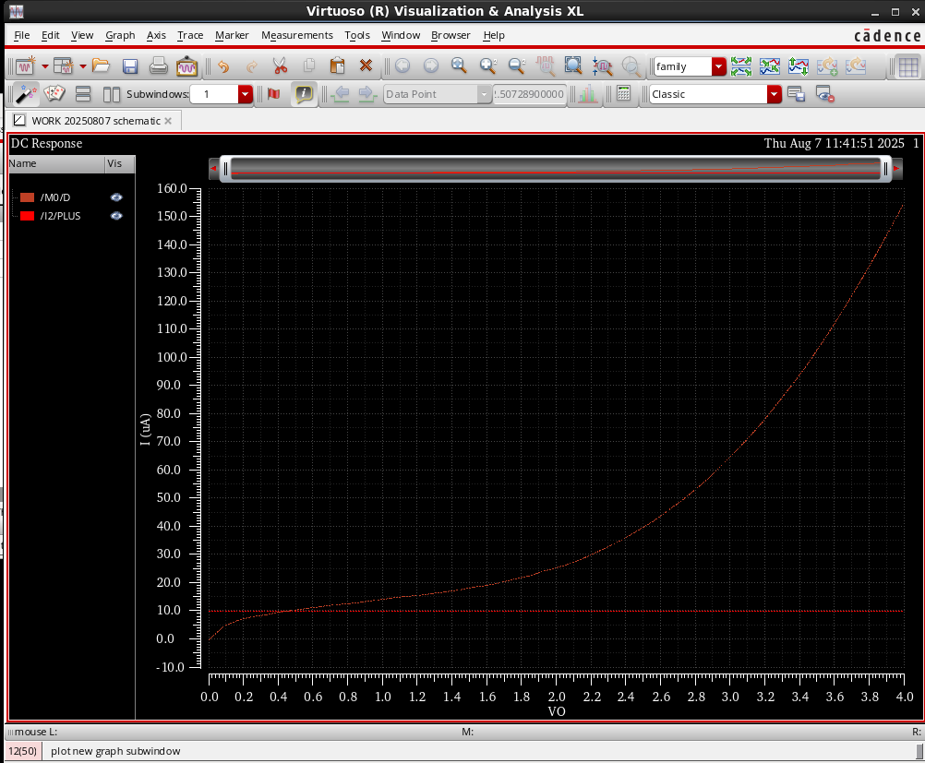Open the calculator tool
Image resolution: width=925 pixels, height=763 pixels.
pos(623,94)
